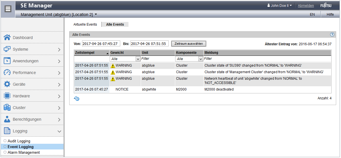Click the Abmelden logout link
341x158 pixels.
point(306,6)
